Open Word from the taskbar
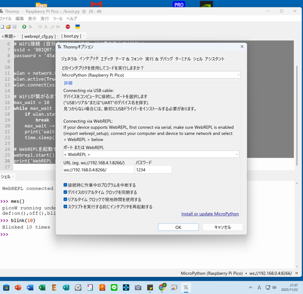Viewport: 303px width, 294px height. coord(30,287)
